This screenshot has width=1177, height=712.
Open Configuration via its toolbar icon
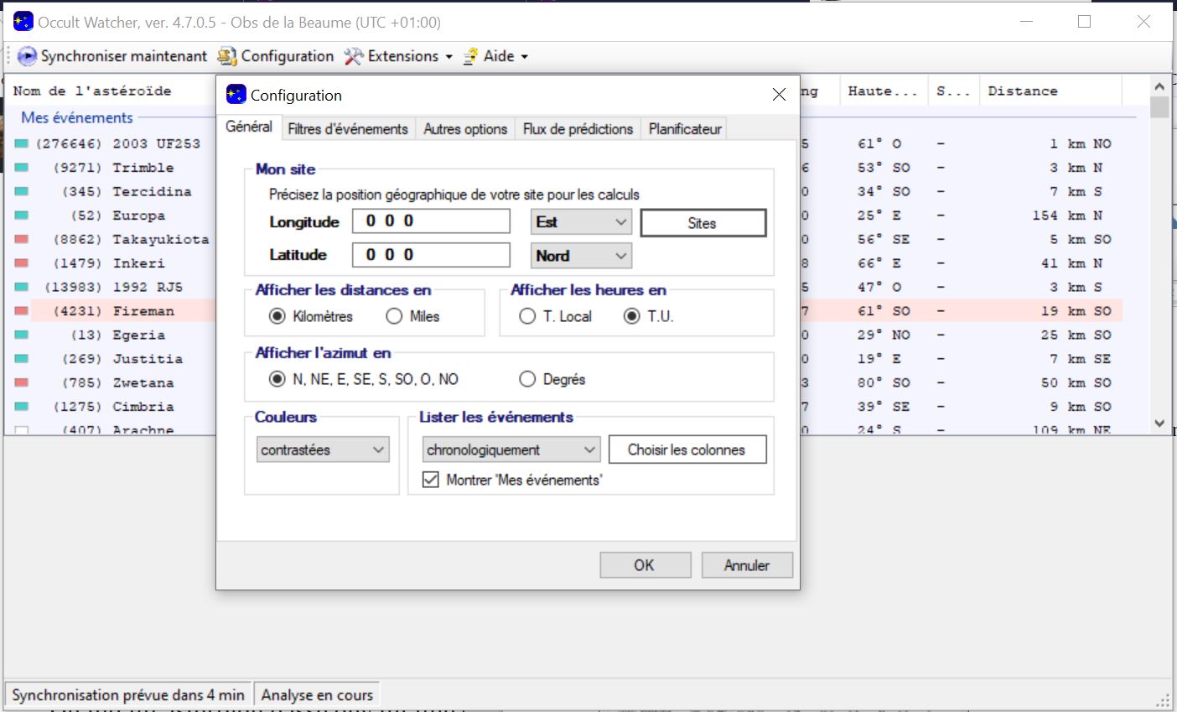click(x=227, y=56)
